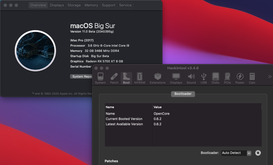Select the Current Booted Version row

click(x=183, y=119)
